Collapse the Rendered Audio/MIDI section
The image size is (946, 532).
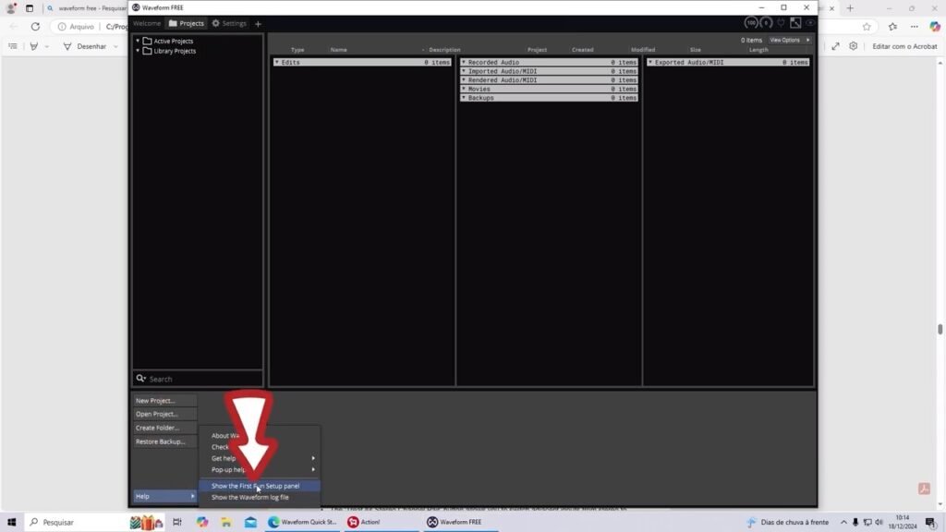pyautogui.click(x=464, y=80)
